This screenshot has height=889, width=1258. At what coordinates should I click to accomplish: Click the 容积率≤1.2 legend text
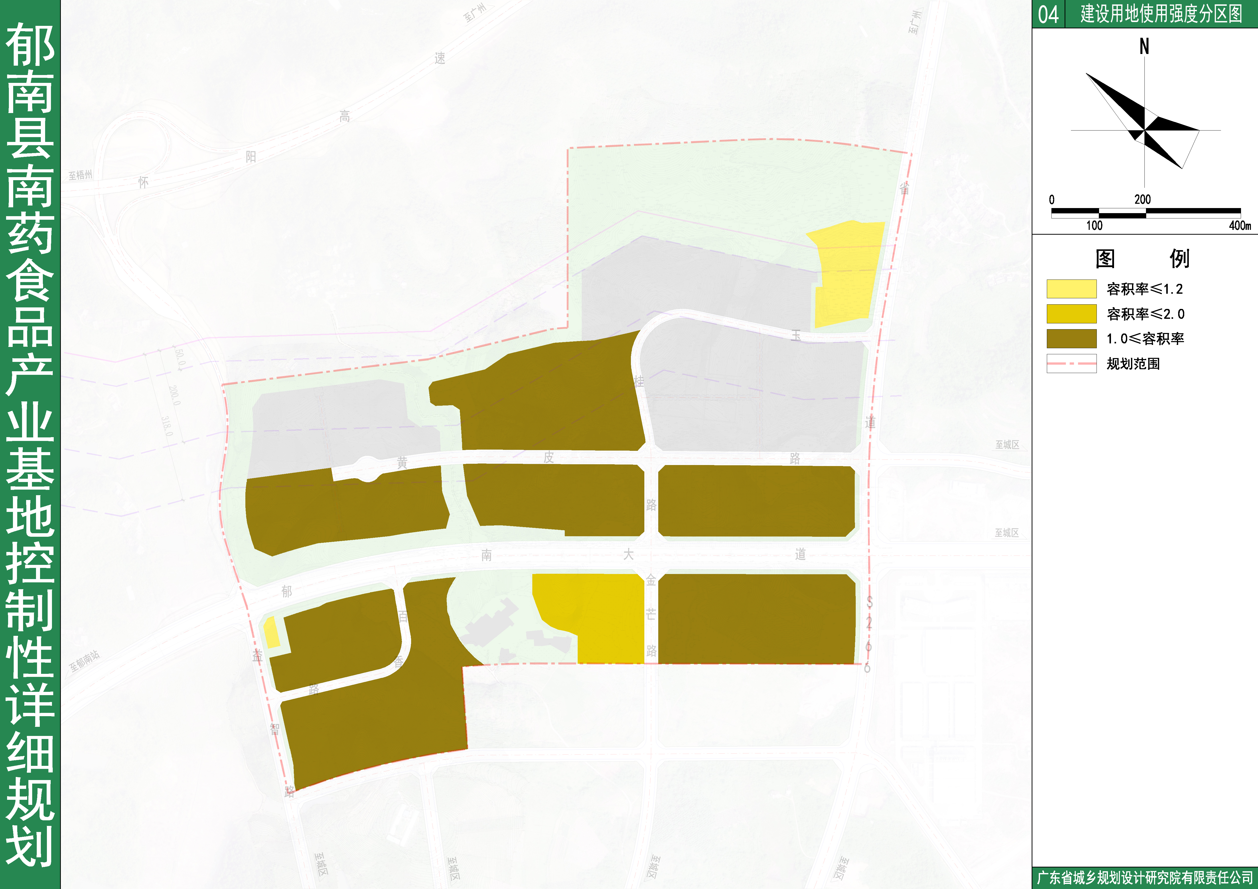click(1145, 289)
